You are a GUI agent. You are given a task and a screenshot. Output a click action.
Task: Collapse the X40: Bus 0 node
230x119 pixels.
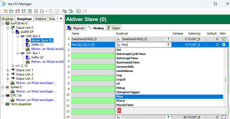point(17,36)
